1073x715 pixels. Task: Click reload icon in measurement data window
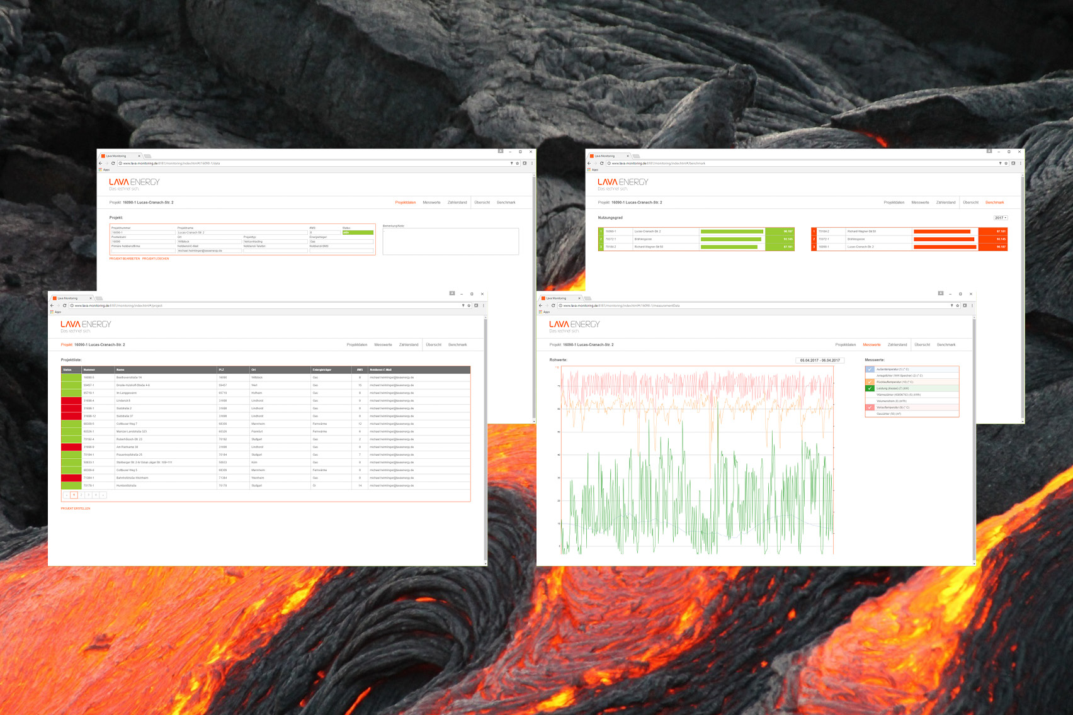pos(553,306)
